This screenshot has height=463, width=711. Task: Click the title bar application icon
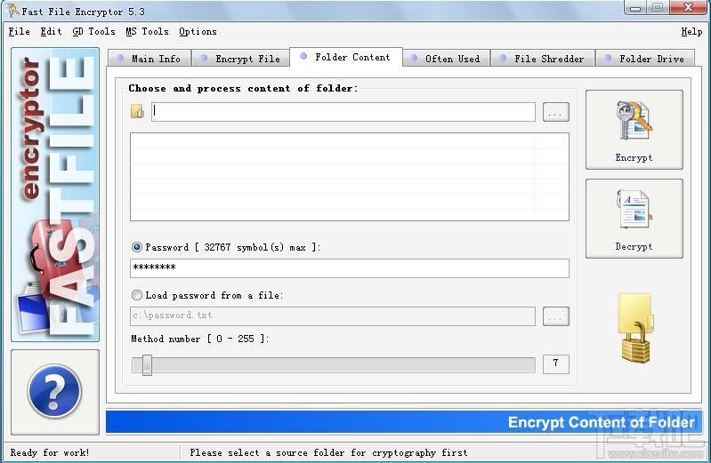click(12, 11)
